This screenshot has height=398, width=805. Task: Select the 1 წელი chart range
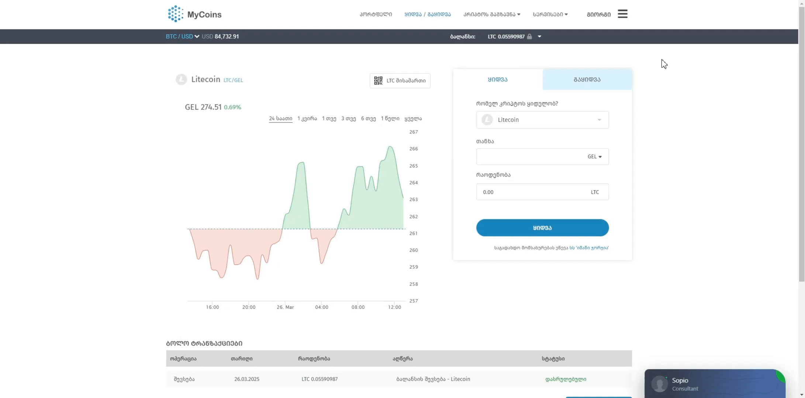[x=390, y=119]
